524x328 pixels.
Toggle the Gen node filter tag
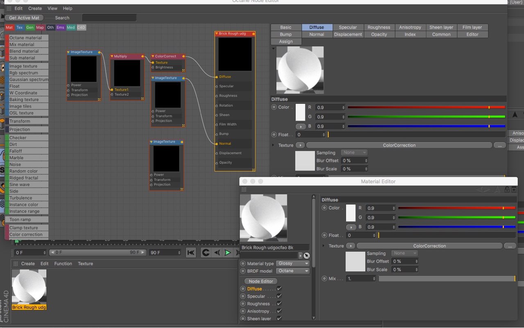30,27
